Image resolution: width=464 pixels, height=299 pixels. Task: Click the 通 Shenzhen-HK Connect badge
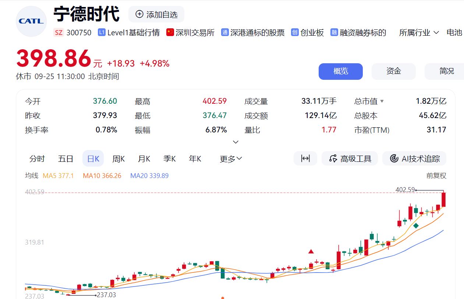point(224,32)
